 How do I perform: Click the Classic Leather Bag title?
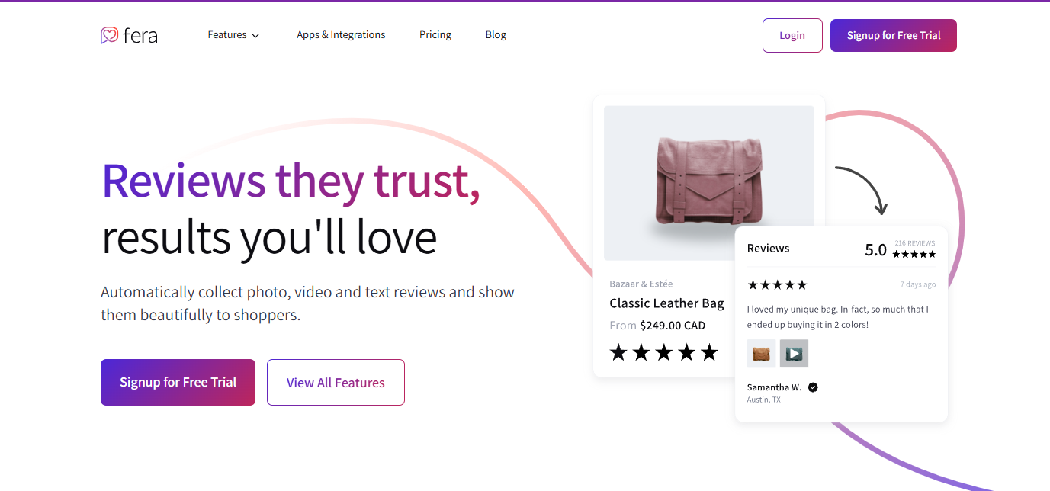tap(666, 303)
